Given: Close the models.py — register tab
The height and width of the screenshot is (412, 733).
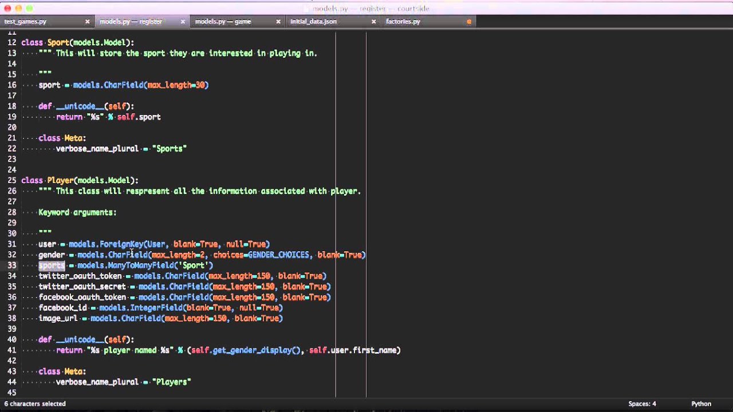Looking at the screenshot, I should tap(183, 22).
